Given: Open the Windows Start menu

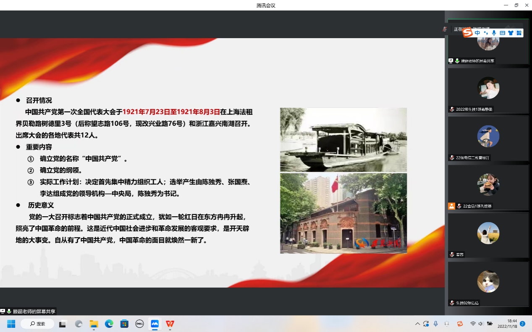Looking at the screenshot, I should click(x=11, y=324).
